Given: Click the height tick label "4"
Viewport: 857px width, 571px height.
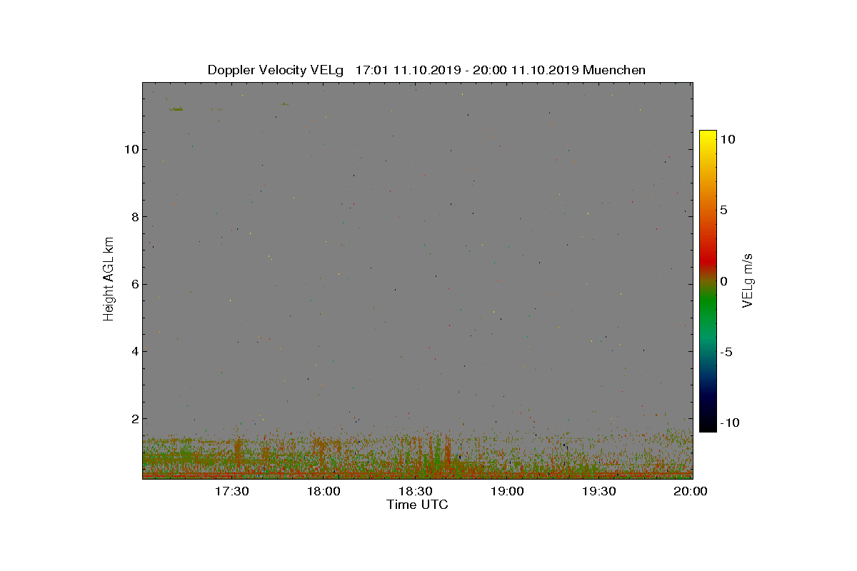Looking at the screenshot, I should (134, 351).
